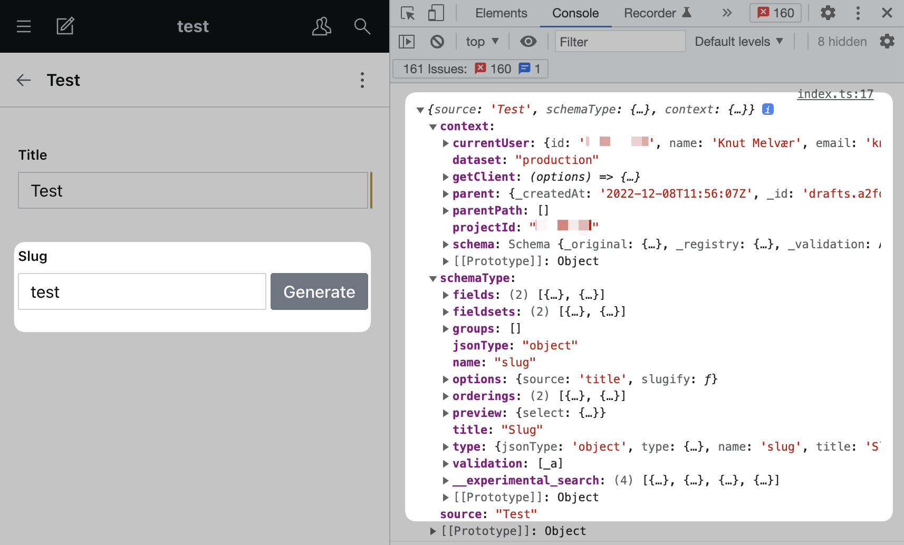The width and height of the screenshot is (904, 545).
Task: Click the 8 hidden messages label
Action: pyautogui.click(x=842, y=42)
